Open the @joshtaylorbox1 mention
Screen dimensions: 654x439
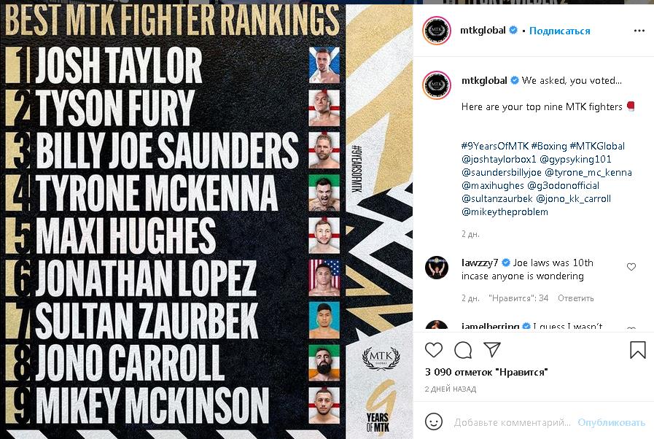click(x=498, y=159)
